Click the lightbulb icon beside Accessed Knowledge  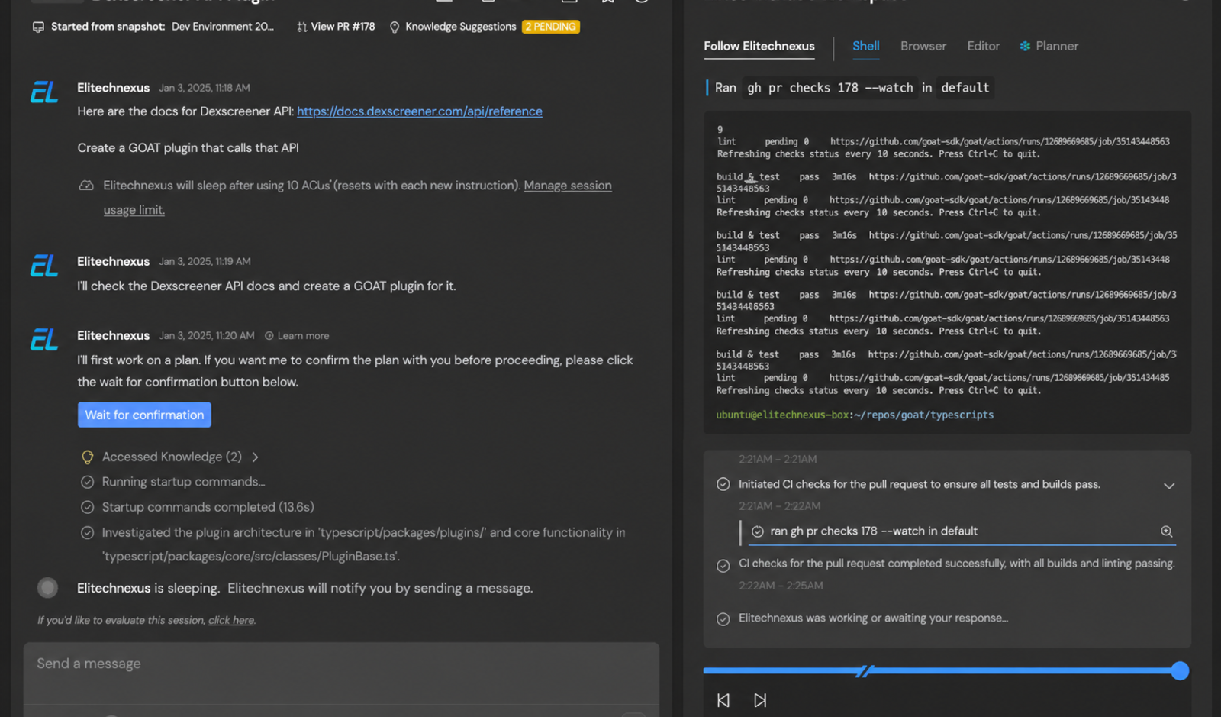[88, 457]
